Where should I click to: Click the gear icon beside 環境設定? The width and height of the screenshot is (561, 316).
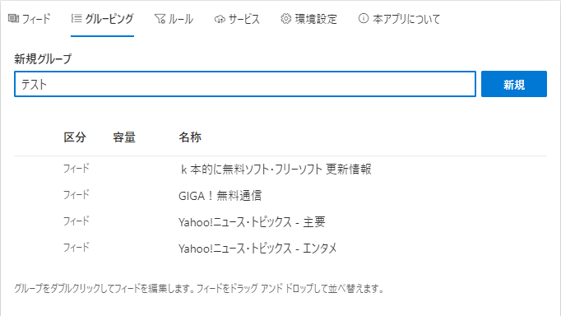click(x=286, y=19)
